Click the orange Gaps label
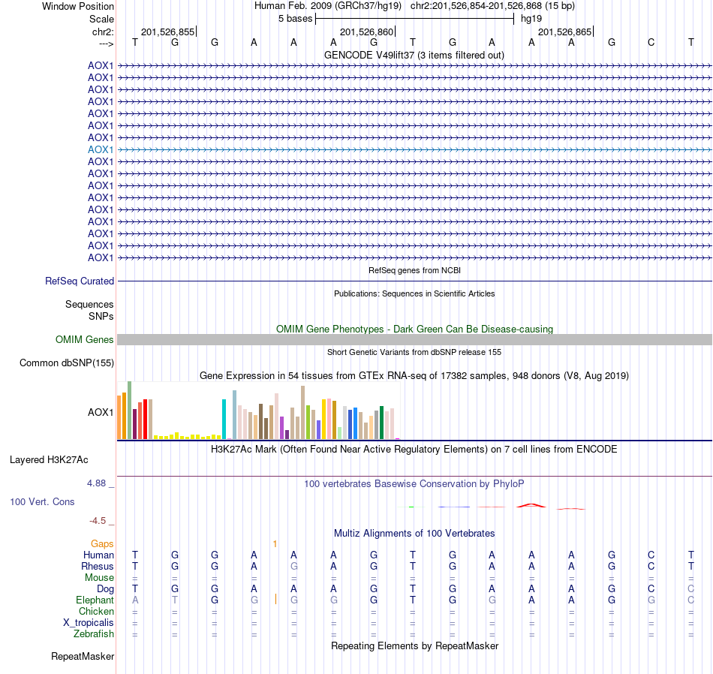The width and height of the screenshot is (713, 674). (x=102, y=544)
